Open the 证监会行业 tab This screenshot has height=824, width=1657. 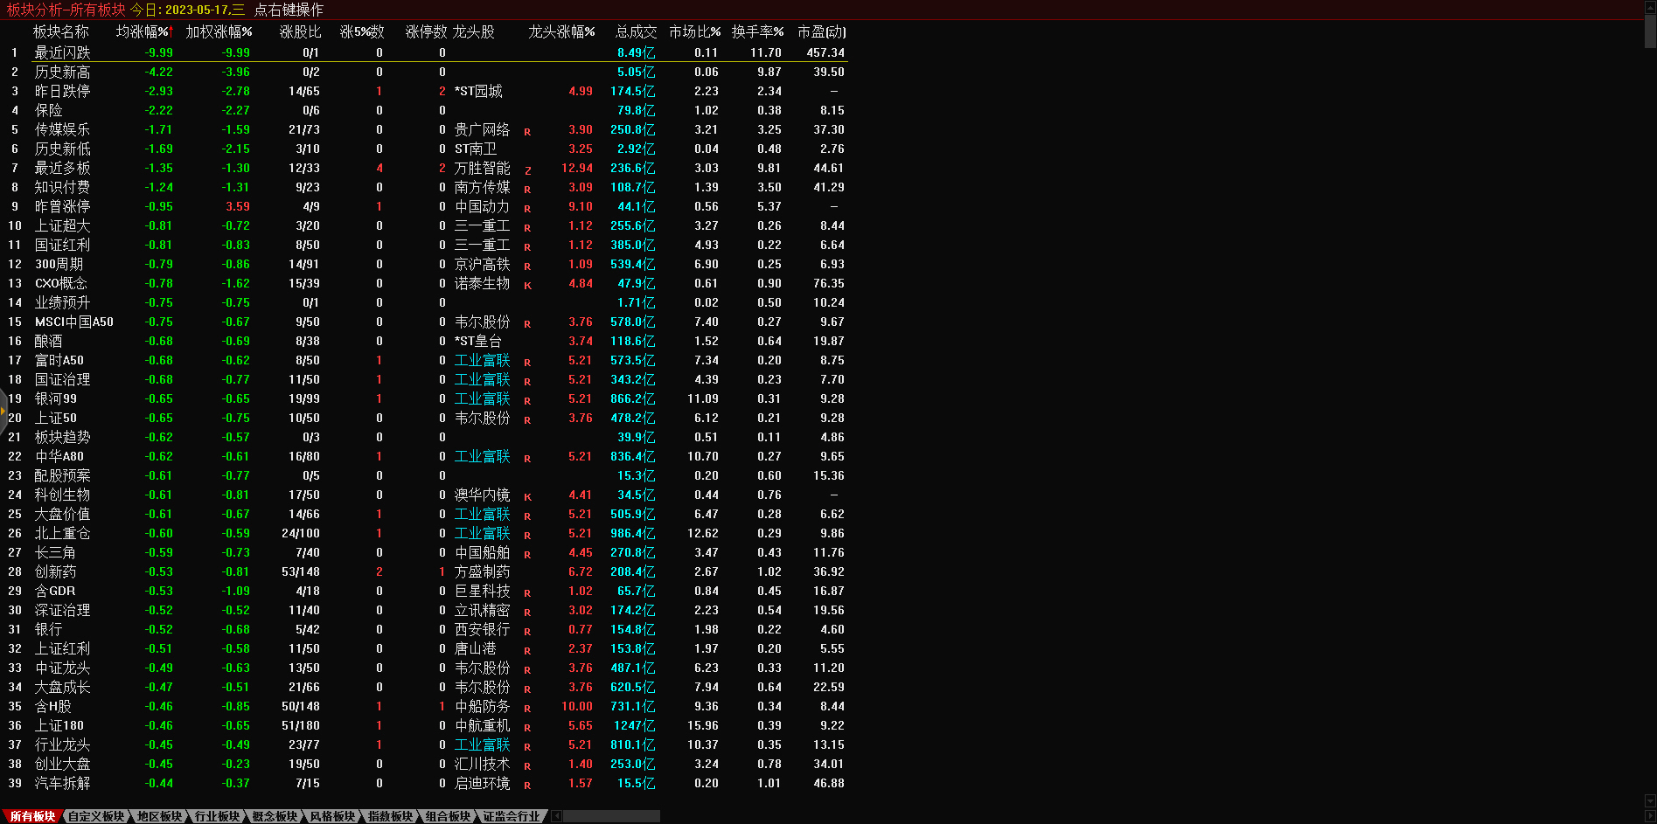[512, 816]
